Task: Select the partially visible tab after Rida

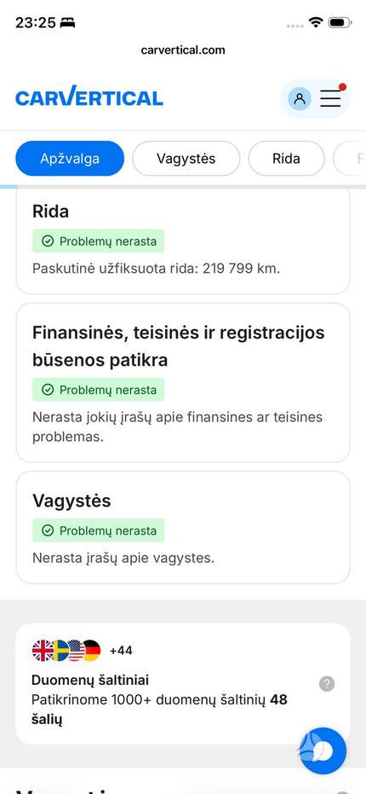Action: point(350,159)
